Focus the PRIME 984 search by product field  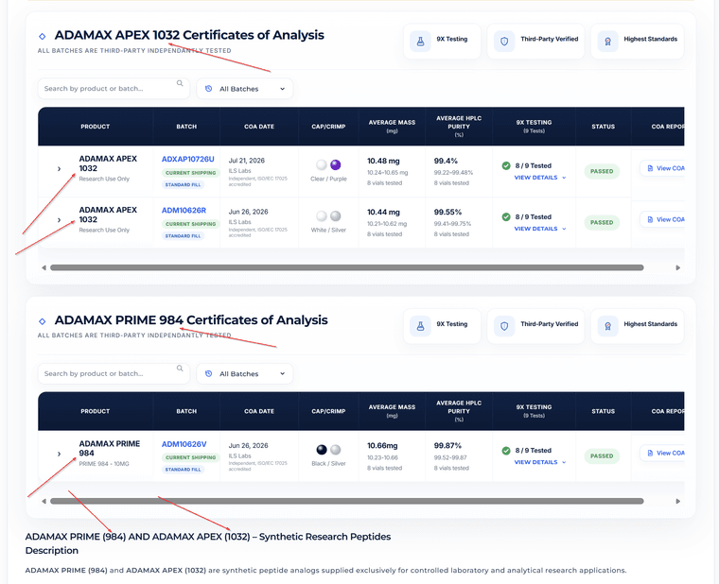tap(114, 373)
